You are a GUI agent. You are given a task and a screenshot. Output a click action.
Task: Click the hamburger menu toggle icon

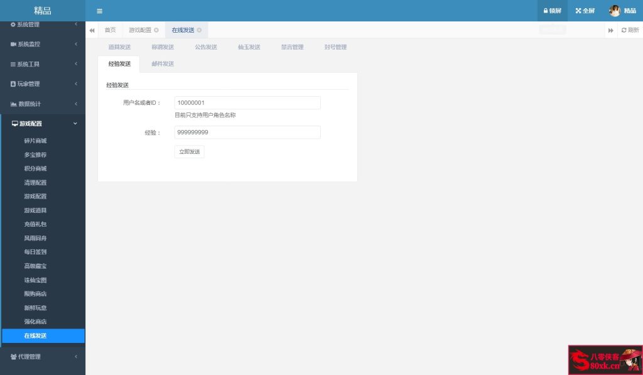pyautogui.click(x=100, y=11)
